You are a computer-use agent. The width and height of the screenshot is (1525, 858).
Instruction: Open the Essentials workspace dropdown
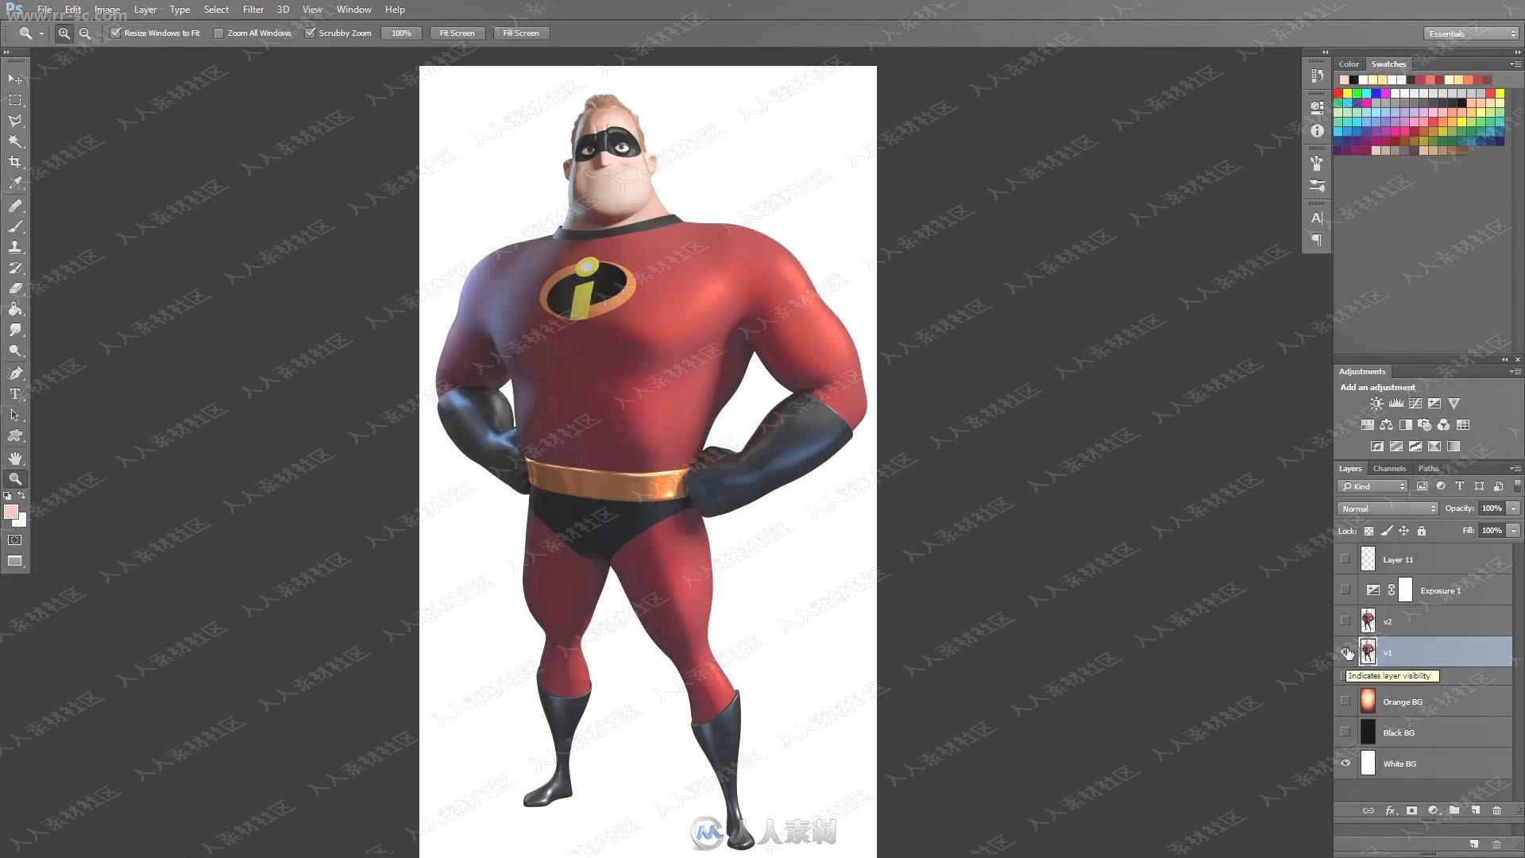click(1470, 33)
